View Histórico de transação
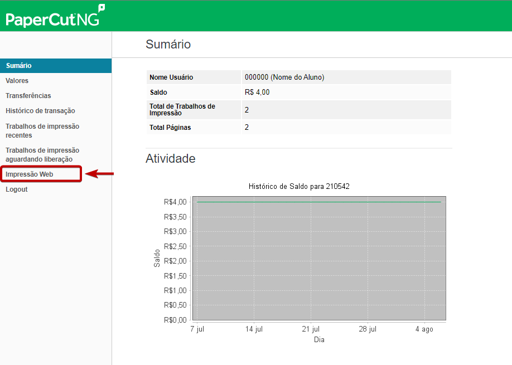Viewport: 512px width, 365px height. pyautogui.click(x=40, y=111)
